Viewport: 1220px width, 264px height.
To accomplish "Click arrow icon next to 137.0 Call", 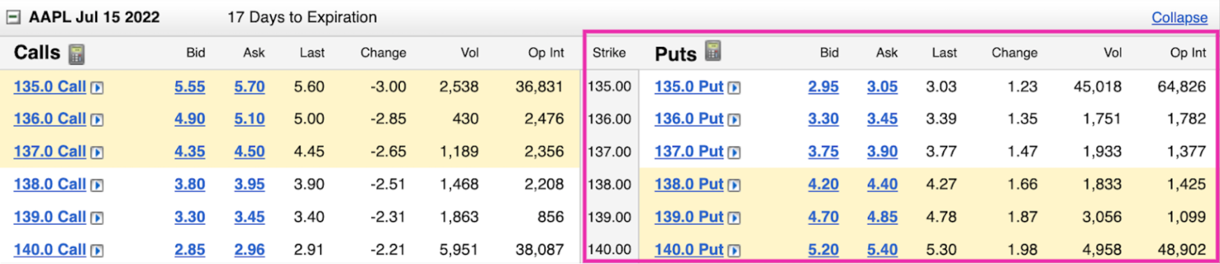I will [x=97, y=152].
